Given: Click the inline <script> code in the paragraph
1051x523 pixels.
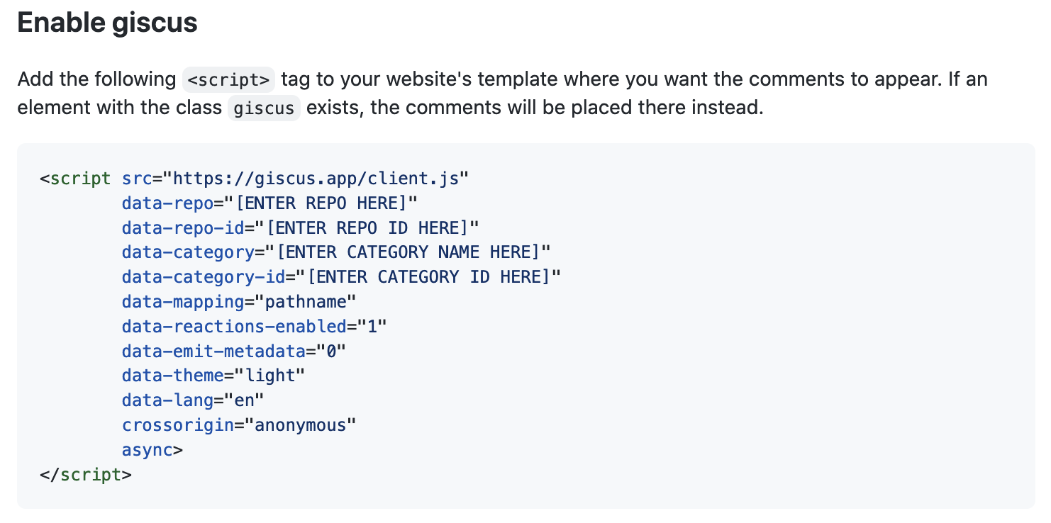Looking at the screenshot, I should tap(228, 79).
